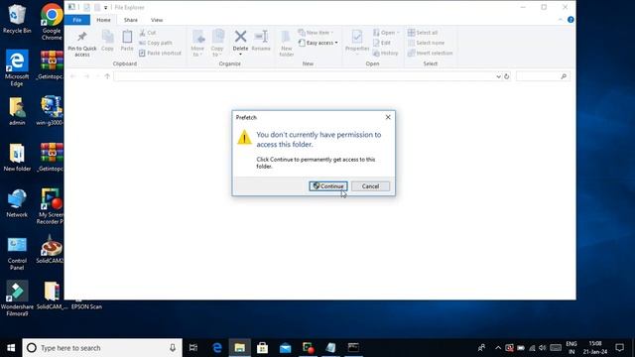This screenshot has height=357, width=635.
Task: Click the Forward navigation arrow
Action: click(x=86, y=76)
